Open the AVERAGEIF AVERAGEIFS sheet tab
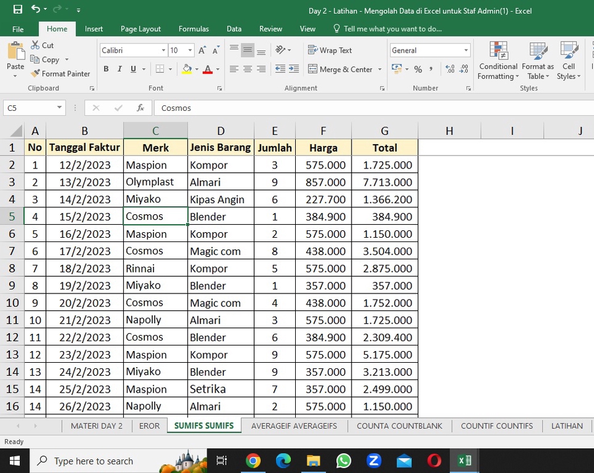This screenshot has height=473, width=594. tap(294, 426)
